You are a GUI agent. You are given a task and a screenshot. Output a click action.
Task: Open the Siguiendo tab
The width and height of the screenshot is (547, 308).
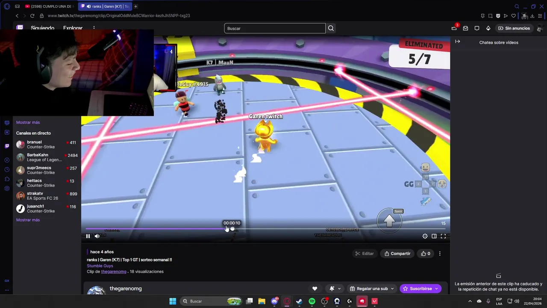click(42, 28)
